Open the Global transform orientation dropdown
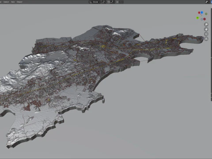 point(95,2)
